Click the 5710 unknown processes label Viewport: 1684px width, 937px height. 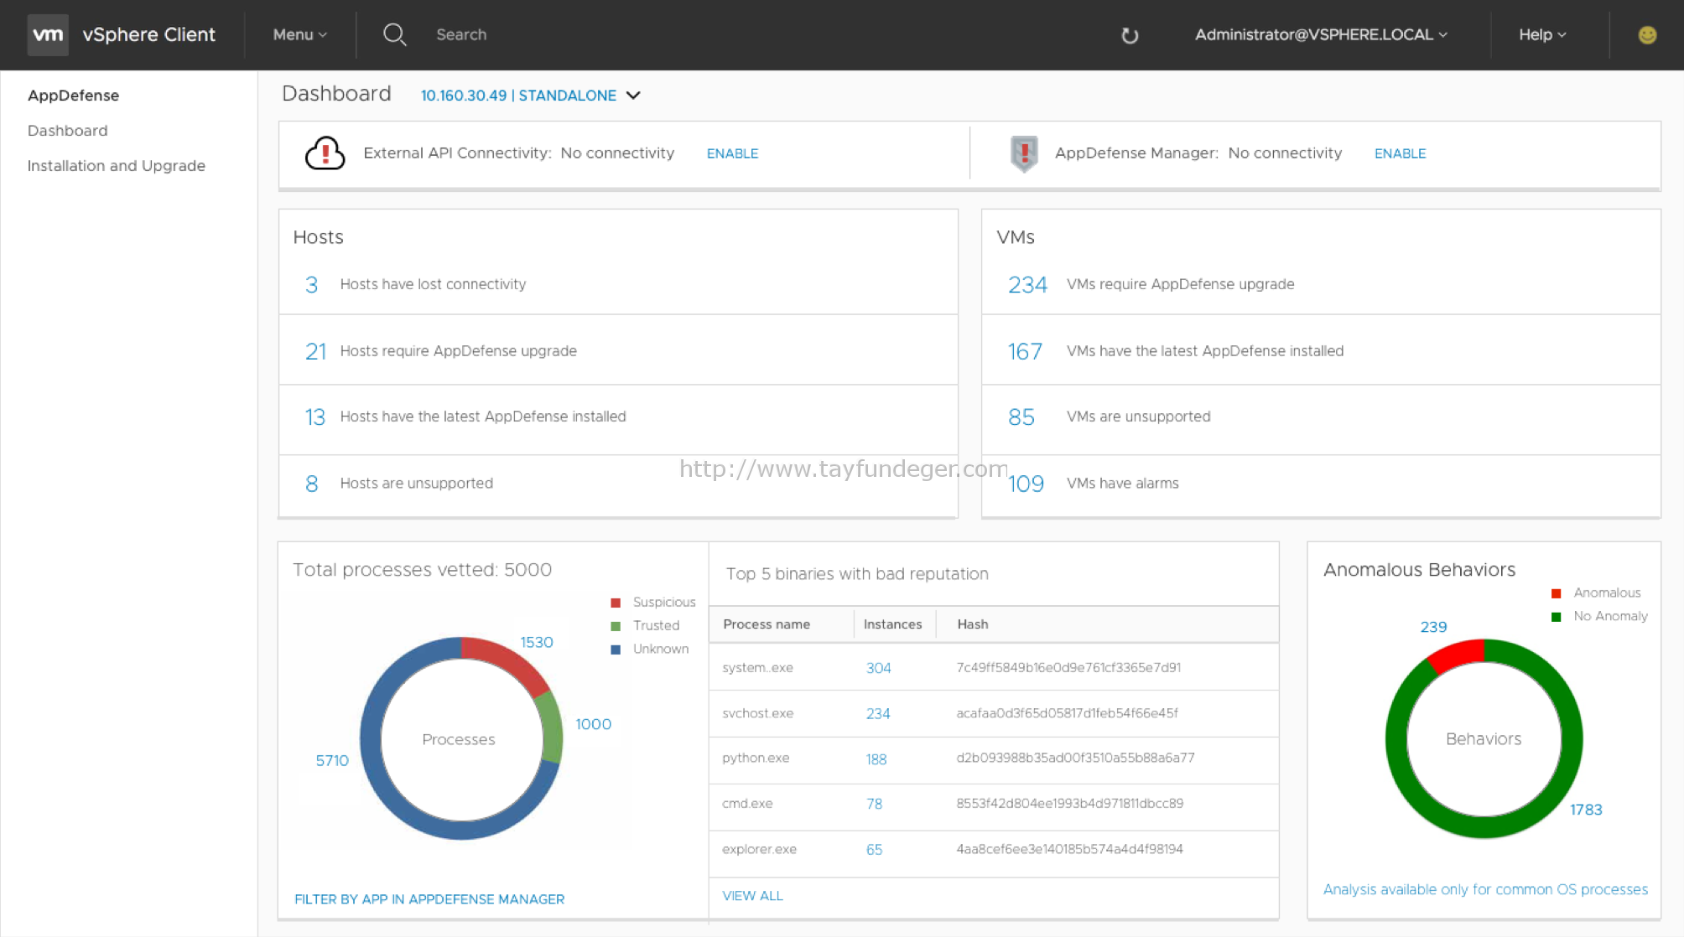pyautogui.click(x=332, y=760)
